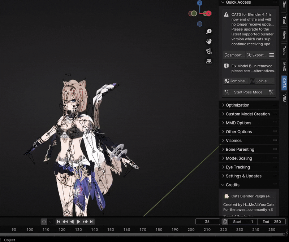Switch to the VRM sidebar tab
The image size is (289, 242).
pyautogui.click(x=284, y=98)
